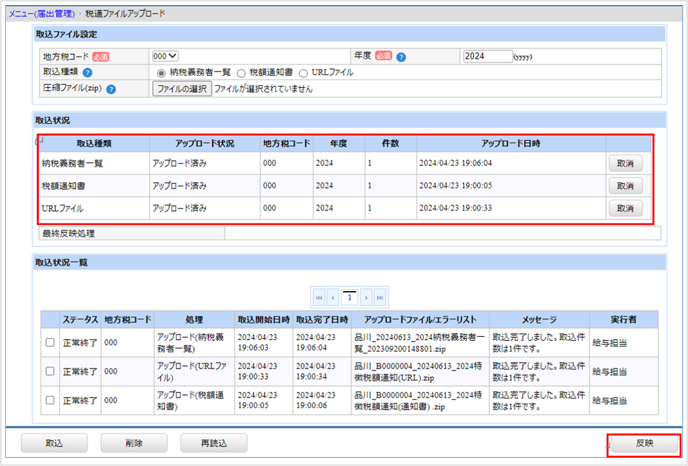Click the timestamp 2024/04/23 19:00:33 in 取込状況

pos(455,208)
